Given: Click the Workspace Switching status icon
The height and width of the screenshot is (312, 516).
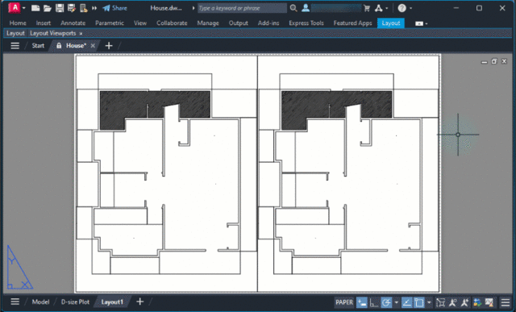Looking at the screenshot, I should (477, 302).
